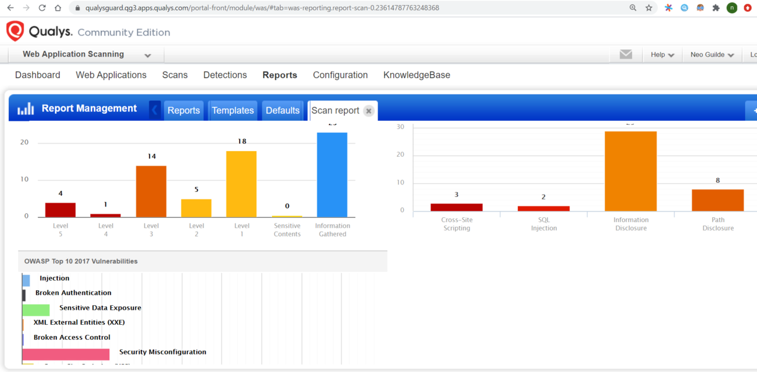Select the Scan report tab
Viewport: 757px width, 372px height.
(336, 110)
